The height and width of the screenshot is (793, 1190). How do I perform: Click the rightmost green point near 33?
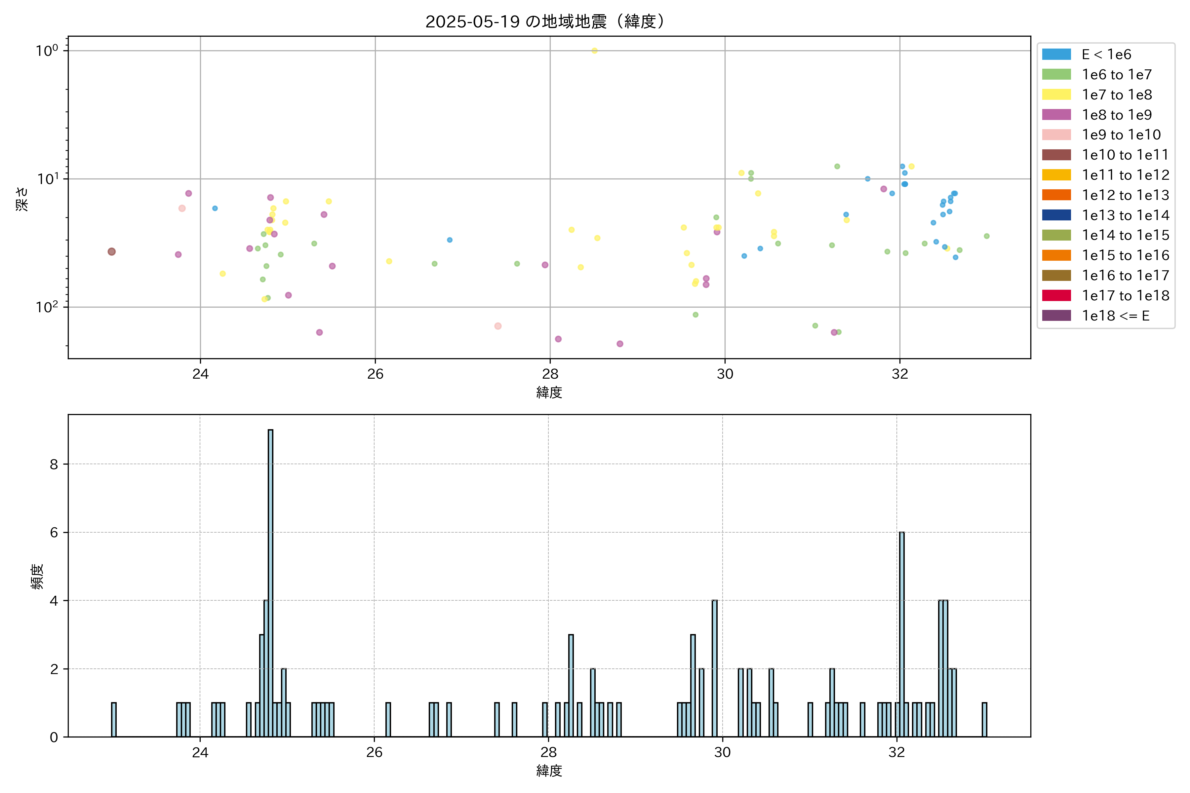987,236
